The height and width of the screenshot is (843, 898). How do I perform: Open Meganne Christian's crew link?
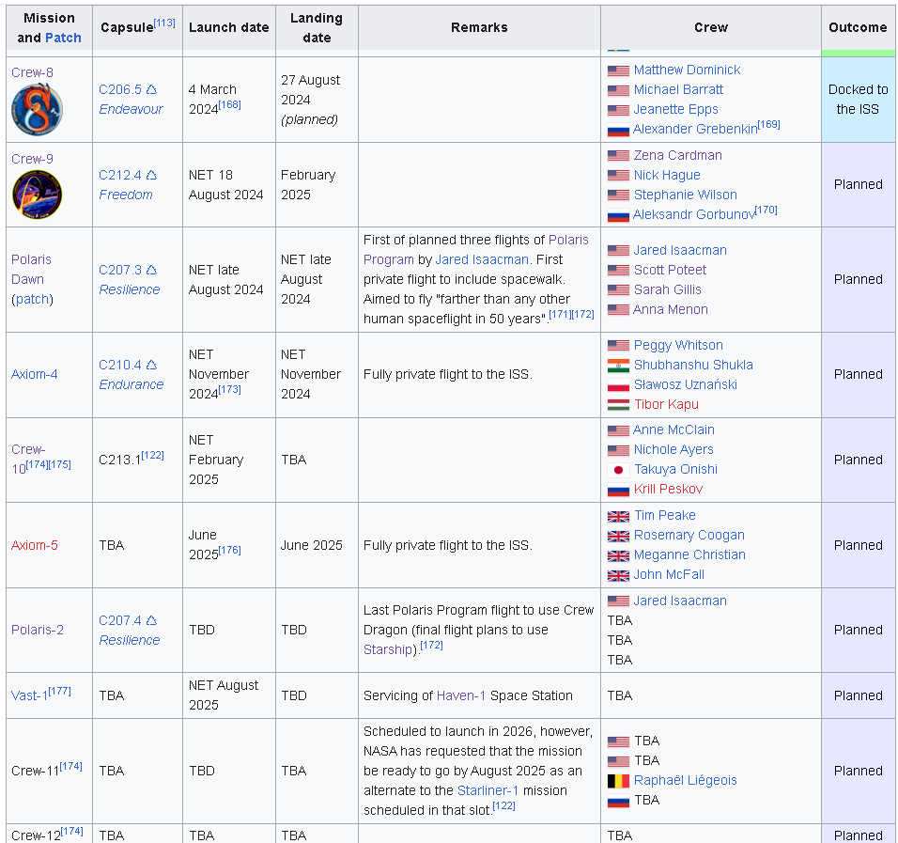point(689,554)
